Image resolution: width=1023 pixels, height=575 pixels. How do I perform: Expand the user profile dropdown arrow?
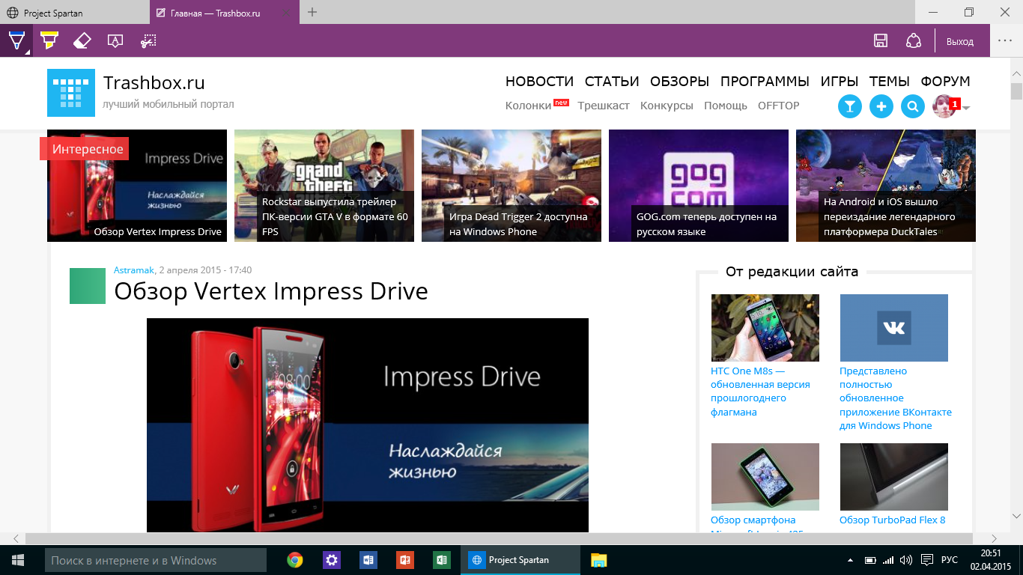pos(966,109)
